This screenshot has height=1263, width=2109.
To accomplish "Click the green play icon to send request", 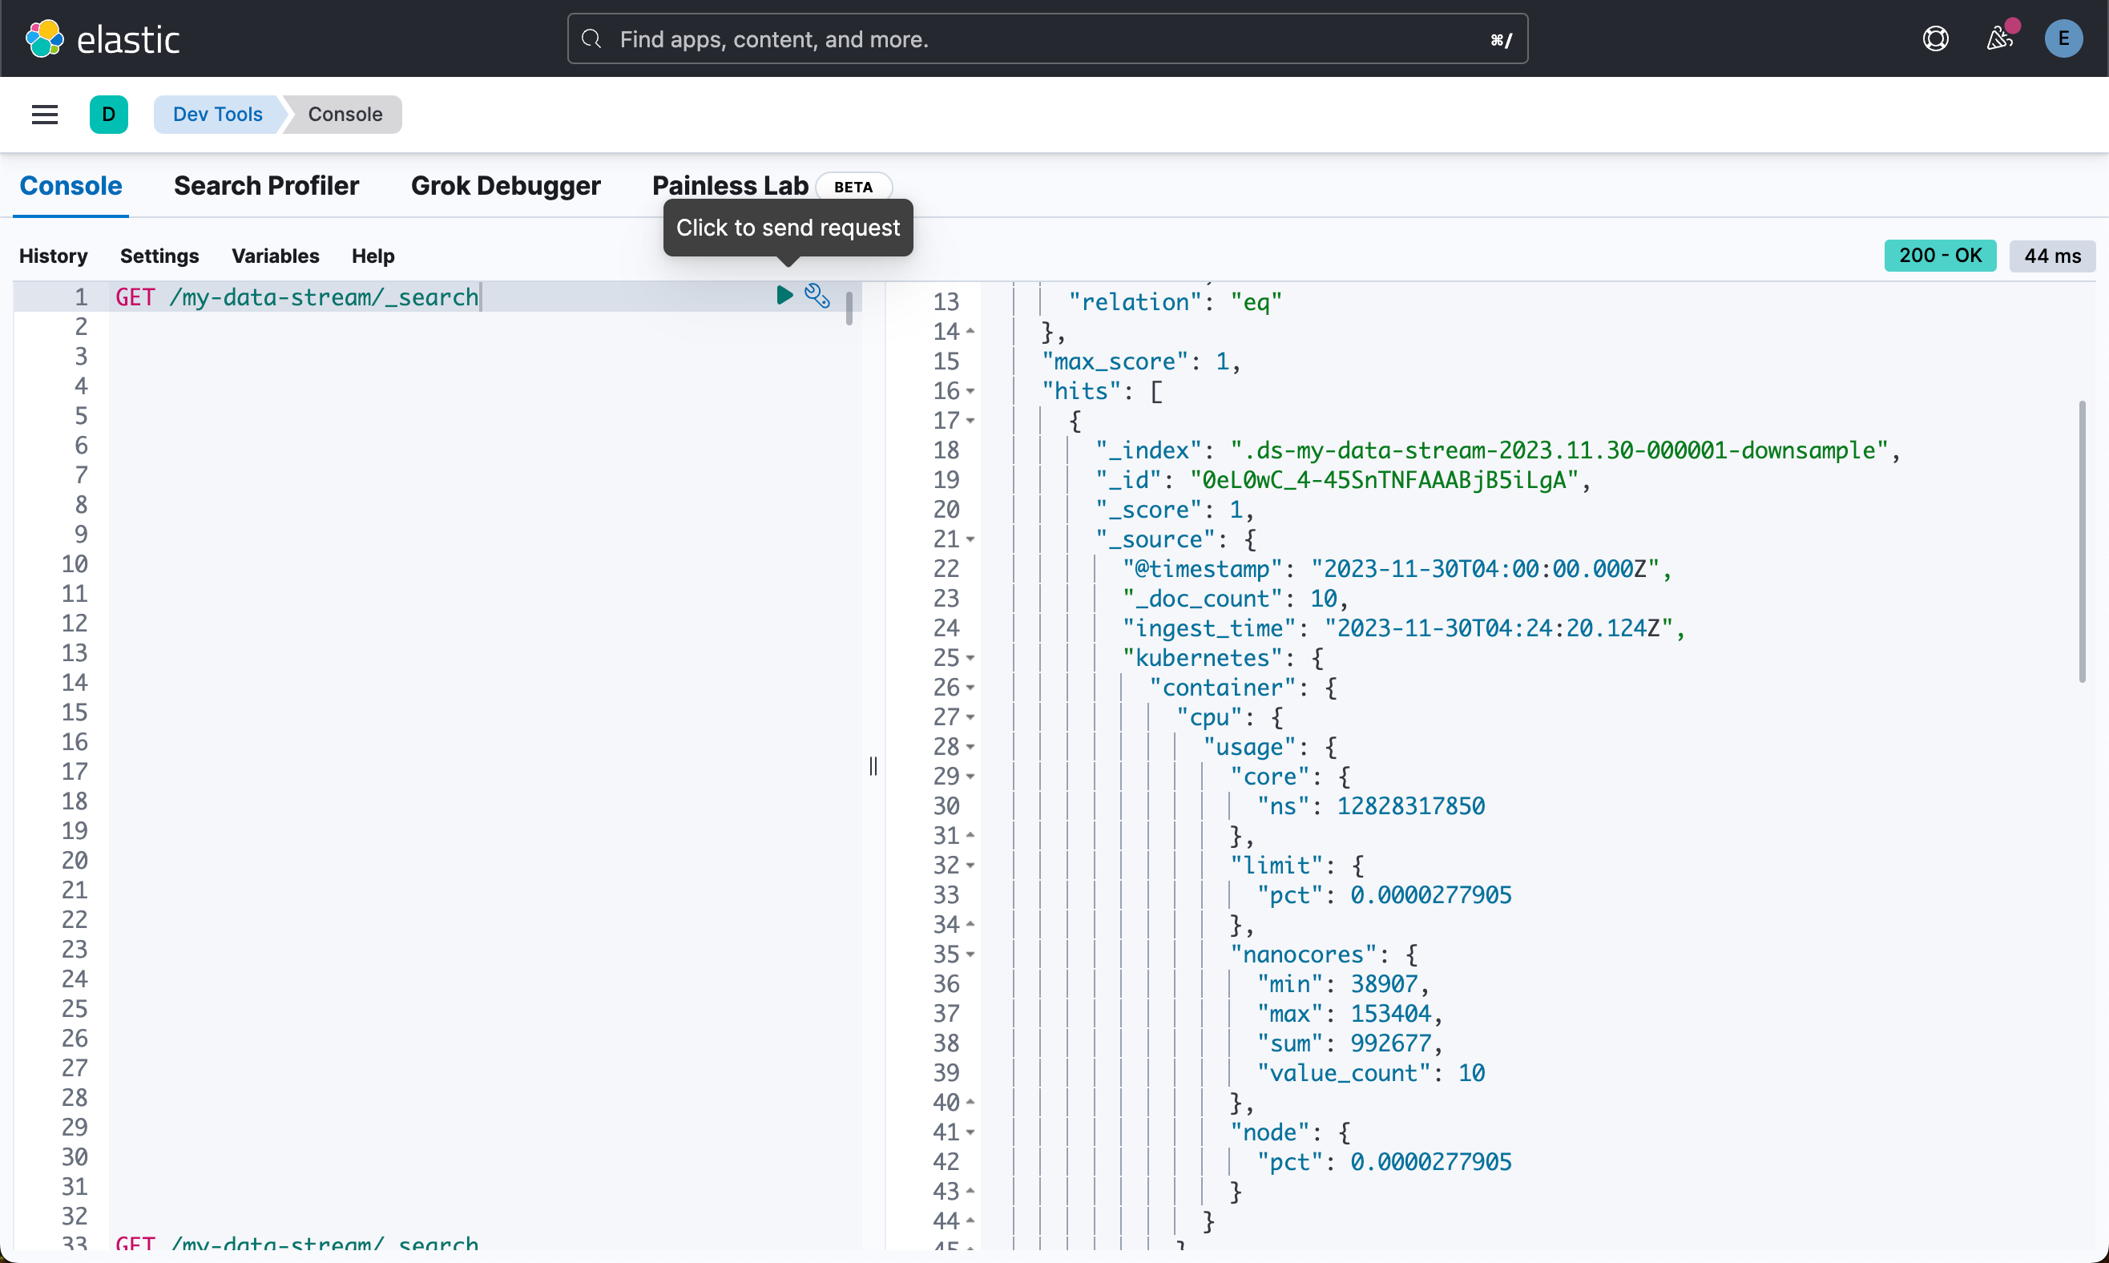I will (x=784, y=297).
